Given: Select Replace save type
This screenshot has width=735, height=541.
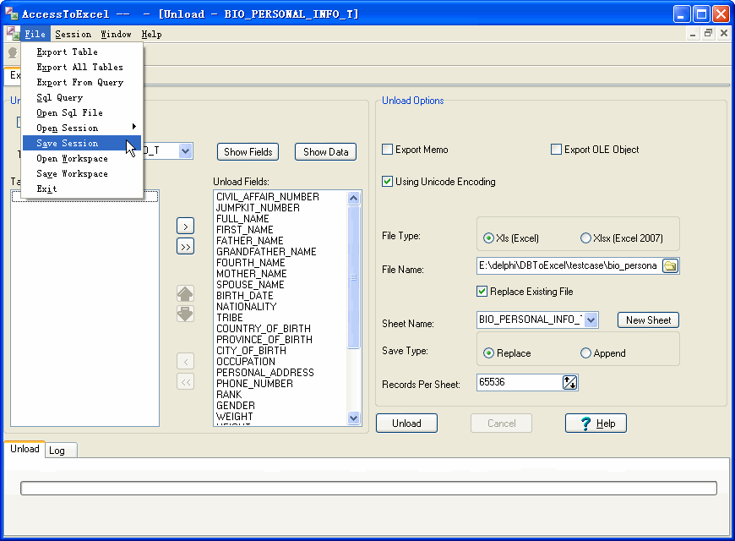Looking at the screenshot, I should [488, 353].
